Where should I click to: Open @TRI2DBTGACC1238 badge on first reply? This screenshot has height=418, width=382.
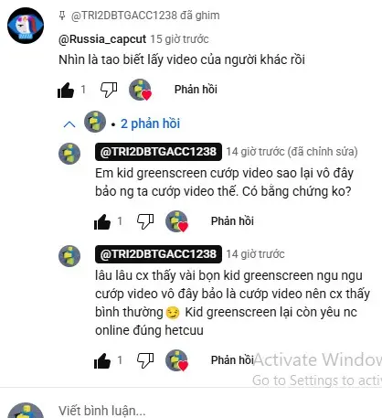pyautogui.click(x=158, y=152)
